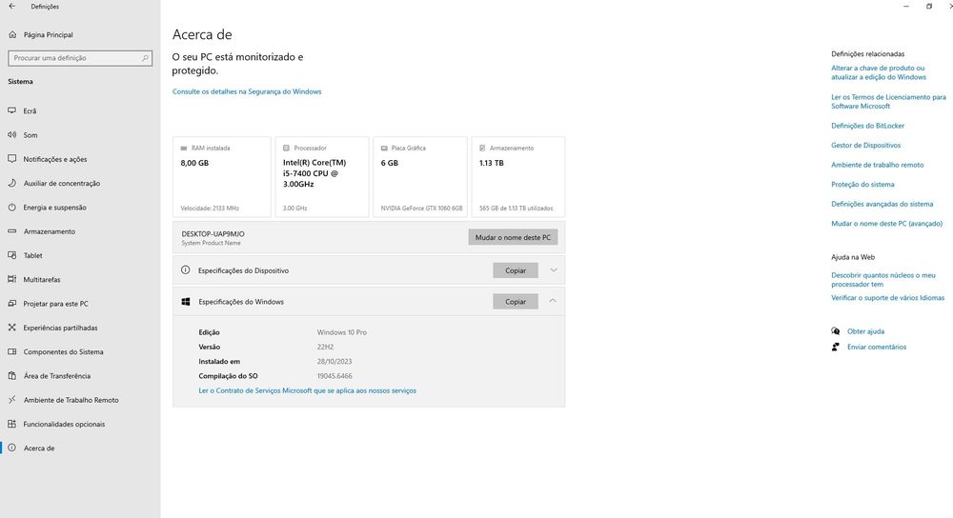Click the DESKTOP-UAP9MJO computer name
The image size is (953, 518).
coord(213,234)
